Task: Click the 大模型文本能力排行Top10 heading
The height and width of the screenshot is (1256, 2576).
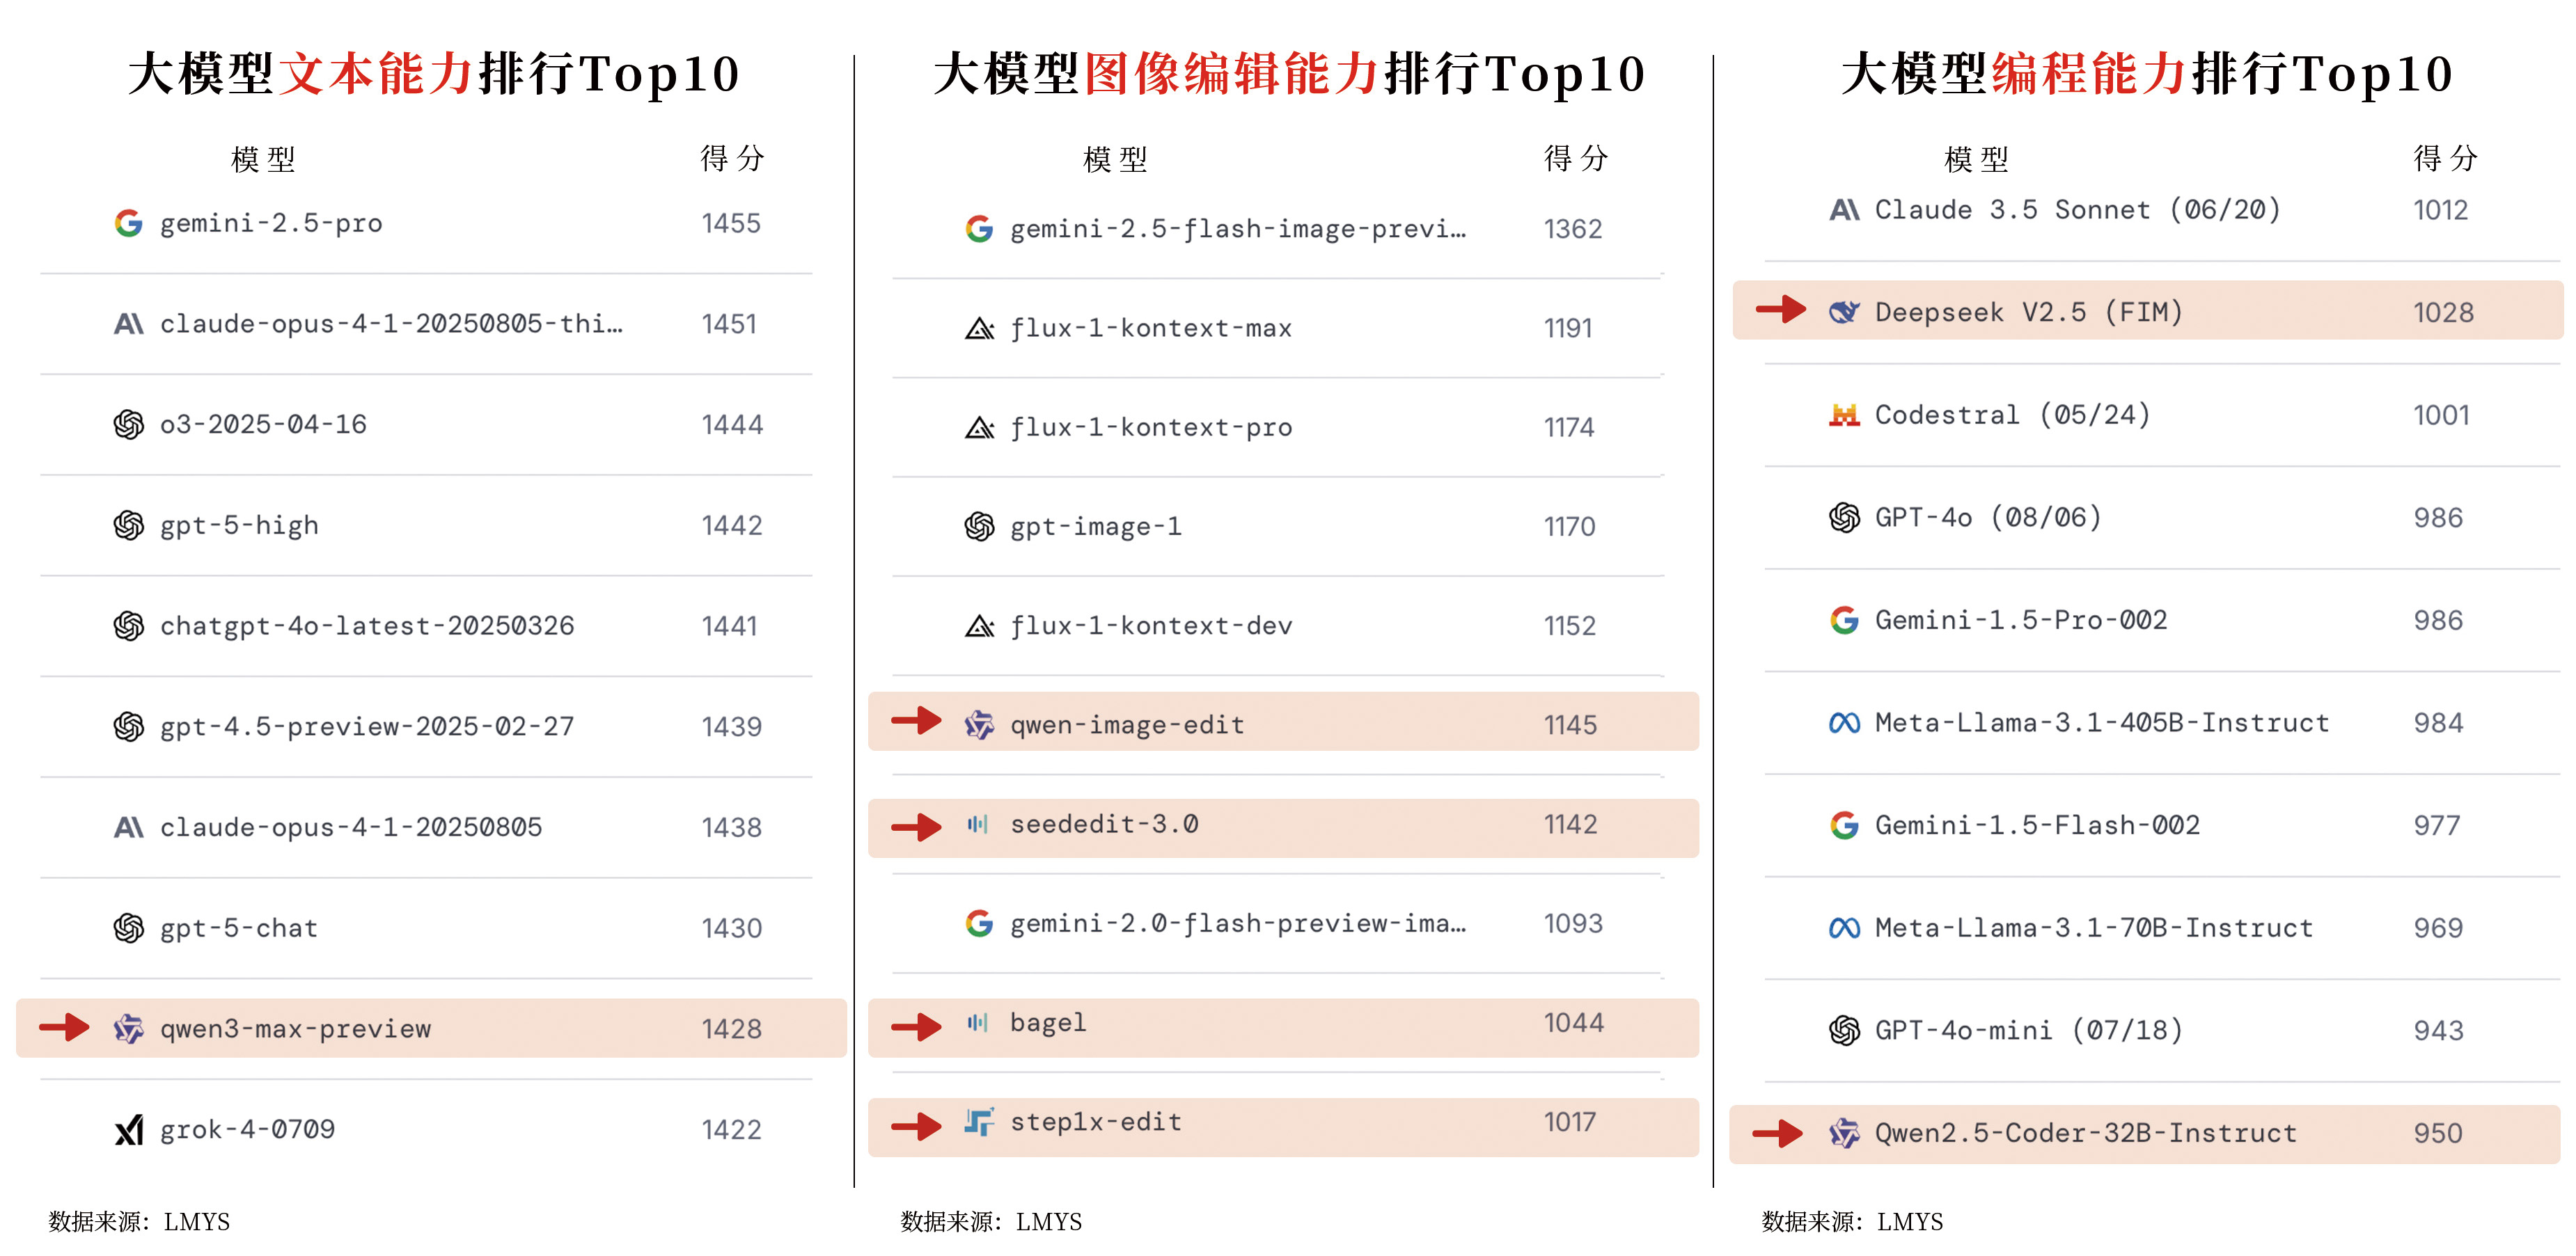Action: click(x=434, y=74)
